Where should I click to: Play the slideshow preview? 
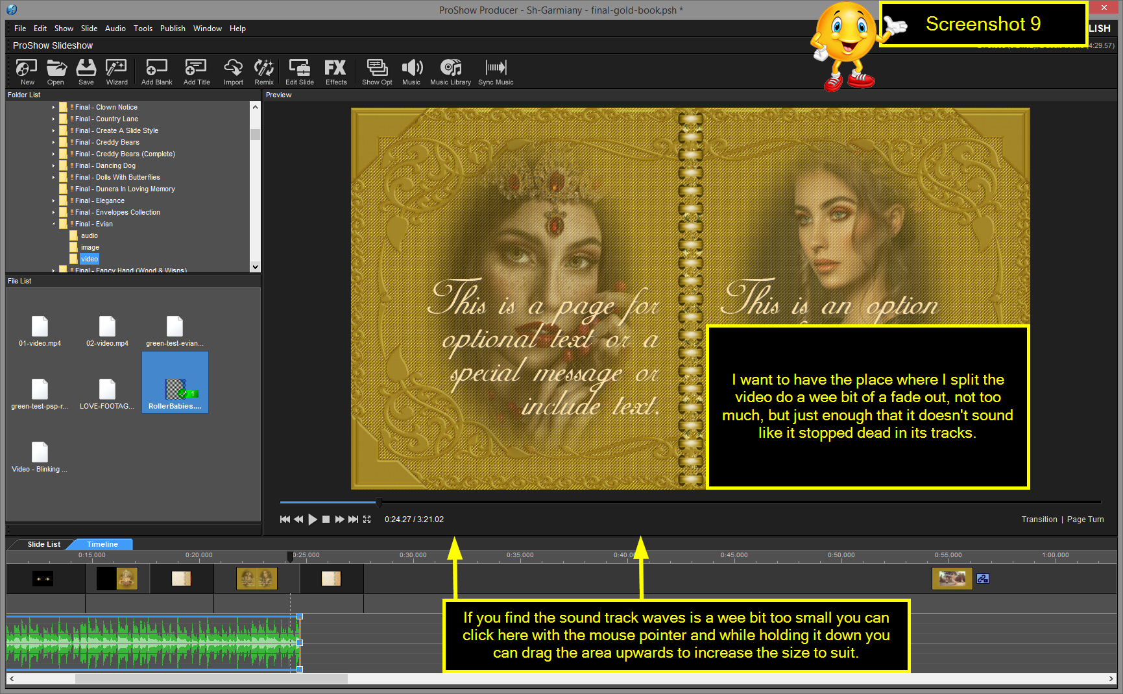[x=313, y=520]
